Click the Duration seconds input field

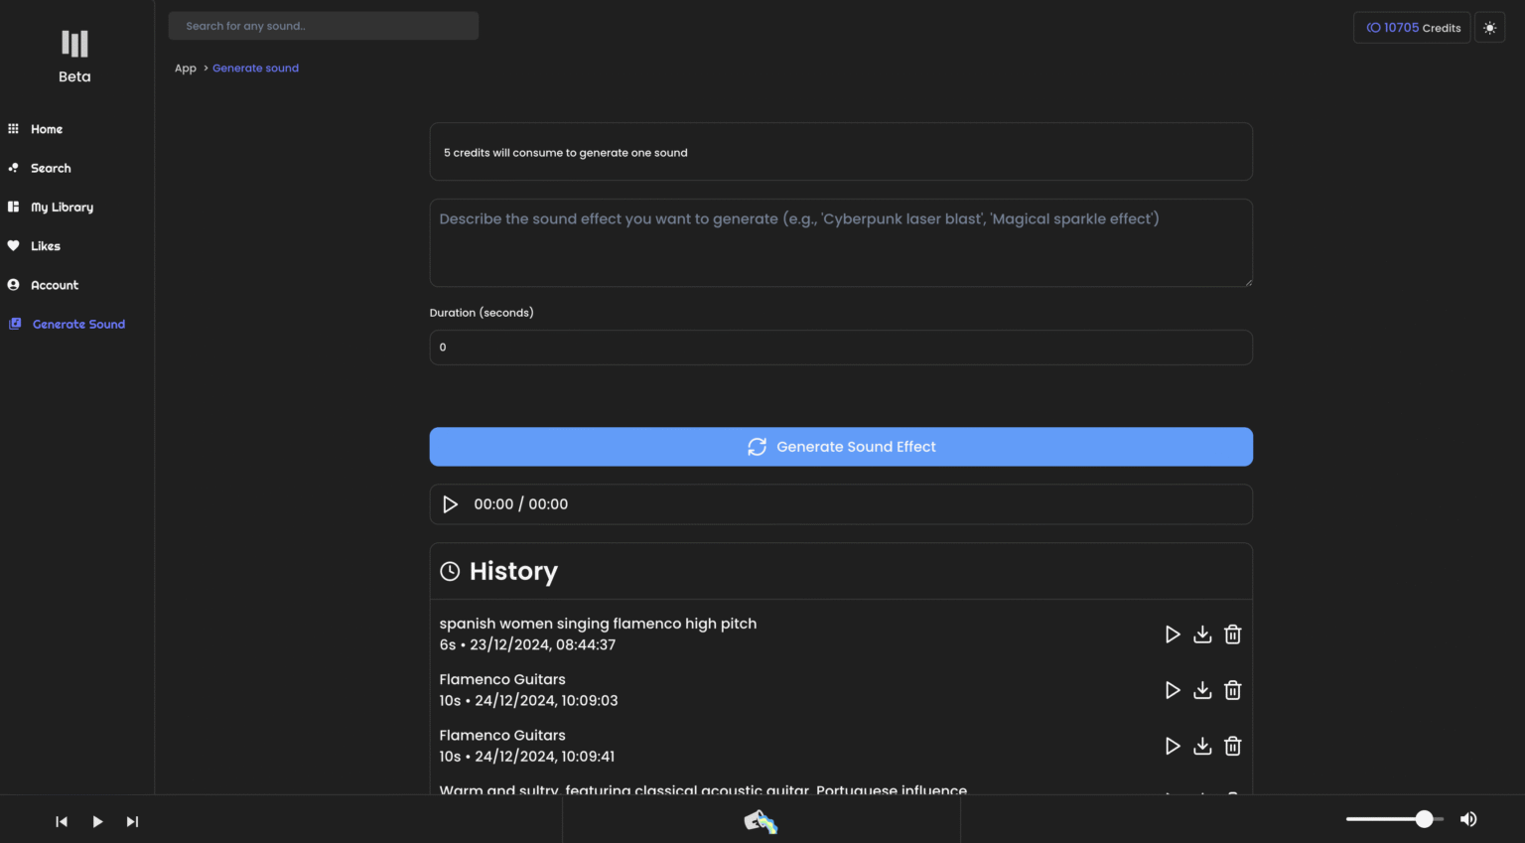pyautogui.click(x=840, y=348)
